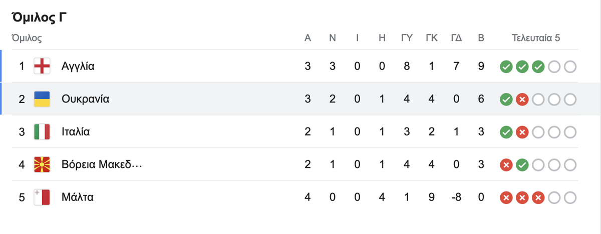Open the Ιταλία team link

(76, 132)
